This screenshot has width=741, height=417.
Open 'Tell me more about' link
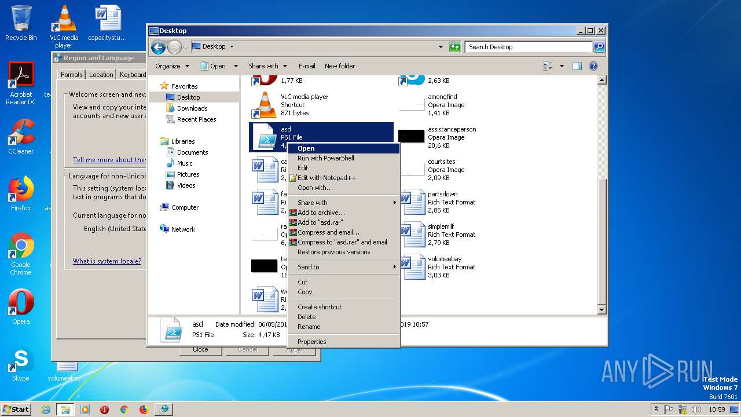[109, 160]
